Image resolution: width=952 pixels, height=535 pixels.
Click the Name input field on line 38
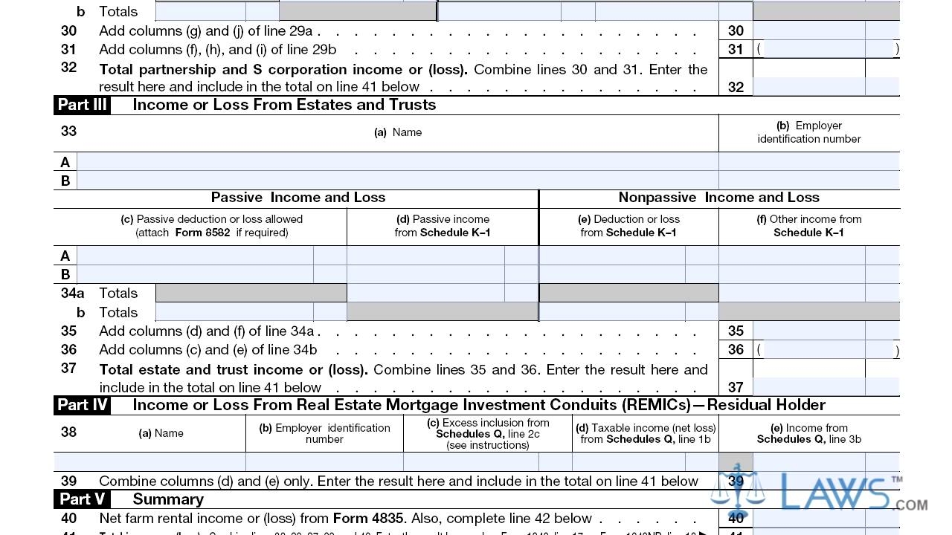point(149,462)
